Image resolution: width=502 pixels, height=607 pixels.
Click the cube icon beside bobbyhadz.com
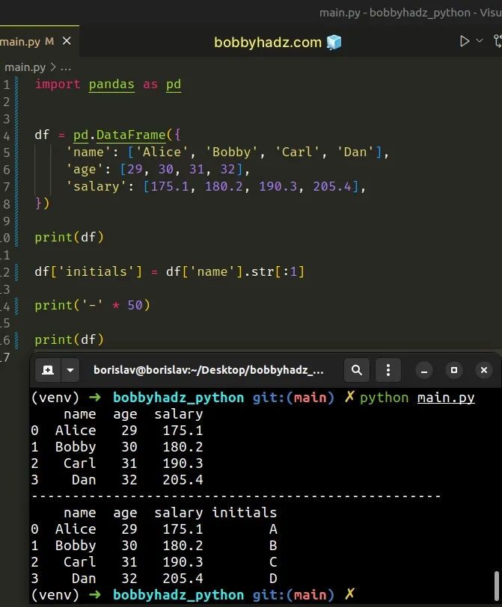[x=334, y=42]
